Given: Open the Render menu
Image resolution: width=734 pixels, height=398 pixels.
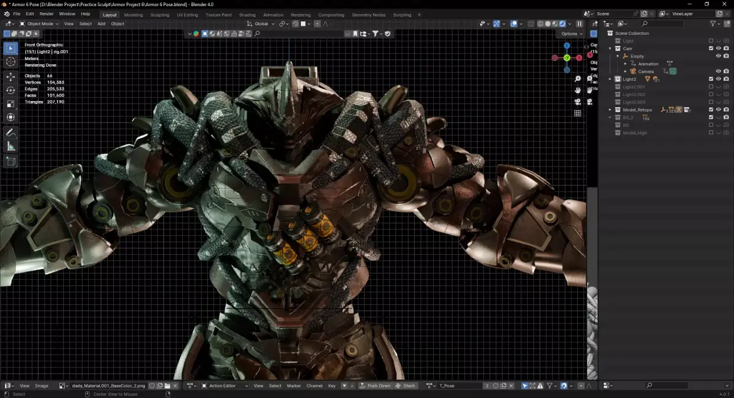Looking at the screenshot, I should [x=46, y=13].
